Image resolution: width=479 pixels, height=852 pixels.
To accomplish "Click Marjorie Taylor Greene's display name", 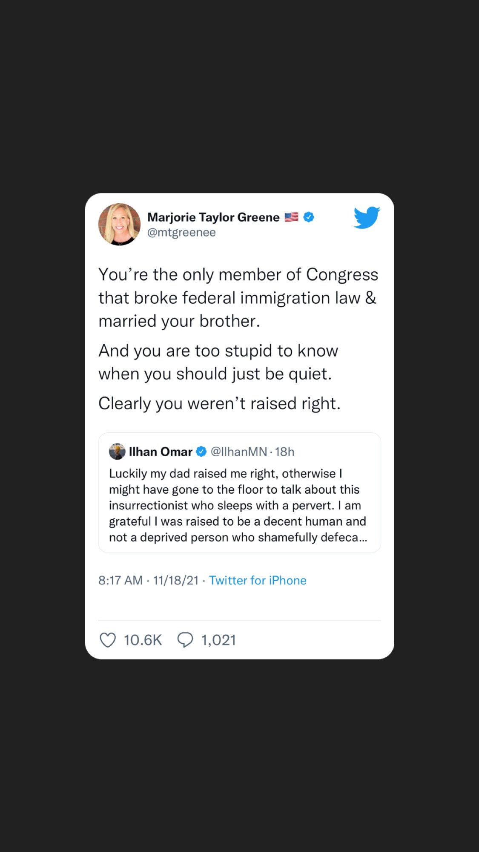I will click(213, 217).
